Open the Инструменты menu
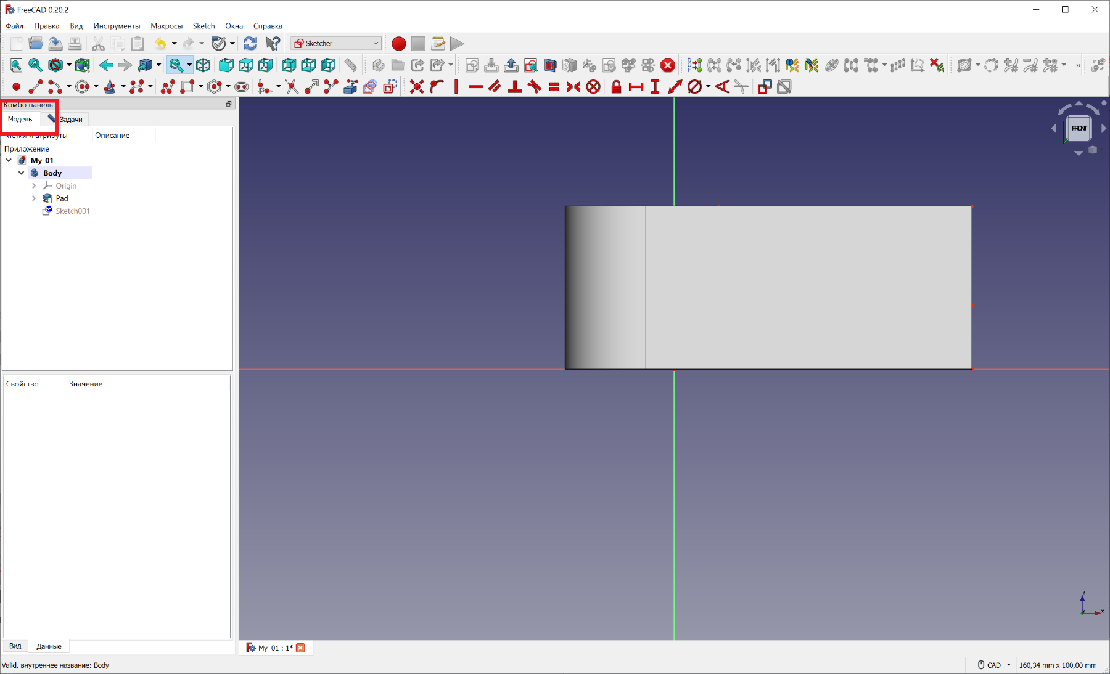Image resolution: width=1110 pixels, height=674 pixels. 117,26
